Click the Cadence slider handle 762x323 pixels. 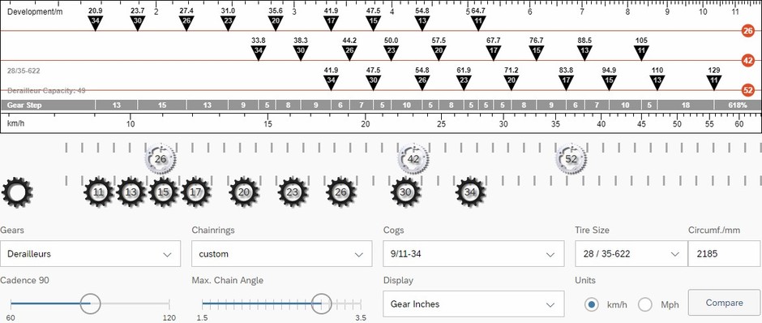pyautogui.click(x=89, y=304)
